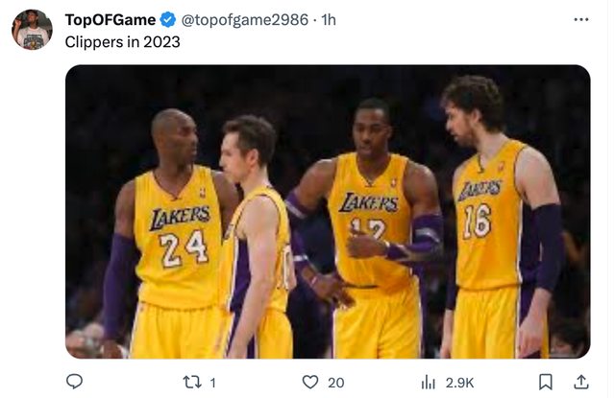The width and height of the screenshot is (615, 398).
Task: Open the view analytics bar chart icon
Action: (429, 382)
